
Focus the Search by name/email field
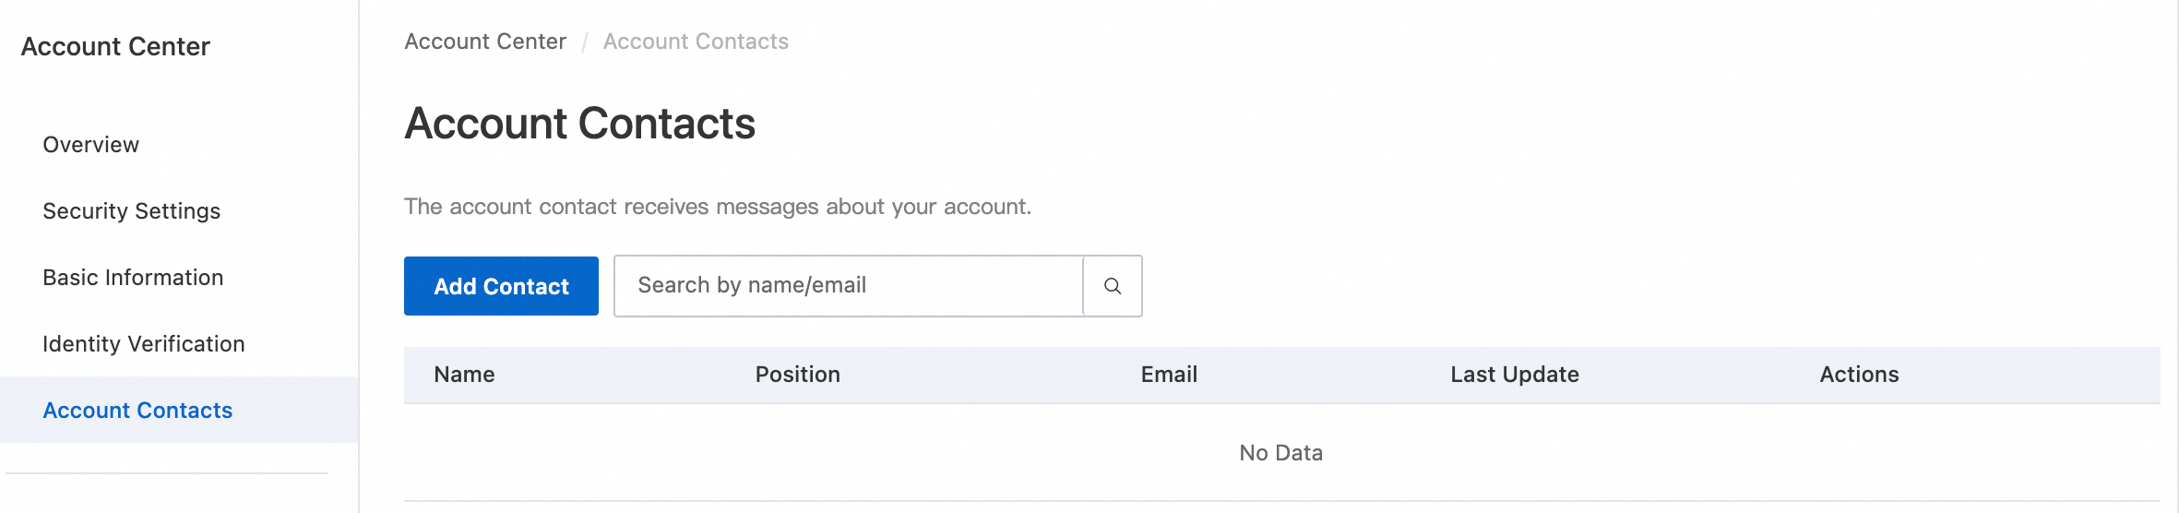(x=849, y=286)
